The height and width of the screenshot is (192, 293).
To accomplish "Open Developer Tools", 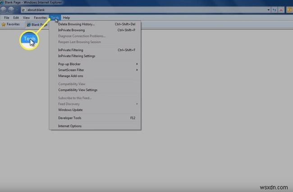I will pos(95,118).
